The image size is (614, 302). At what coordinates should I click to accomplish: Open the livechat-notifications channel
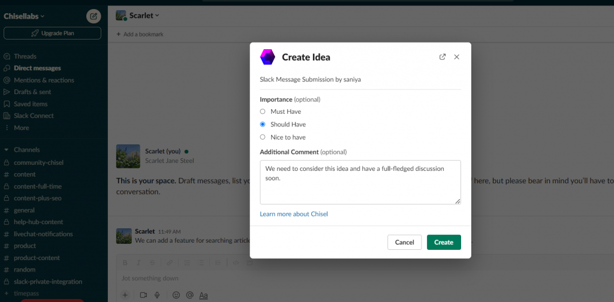43,234
